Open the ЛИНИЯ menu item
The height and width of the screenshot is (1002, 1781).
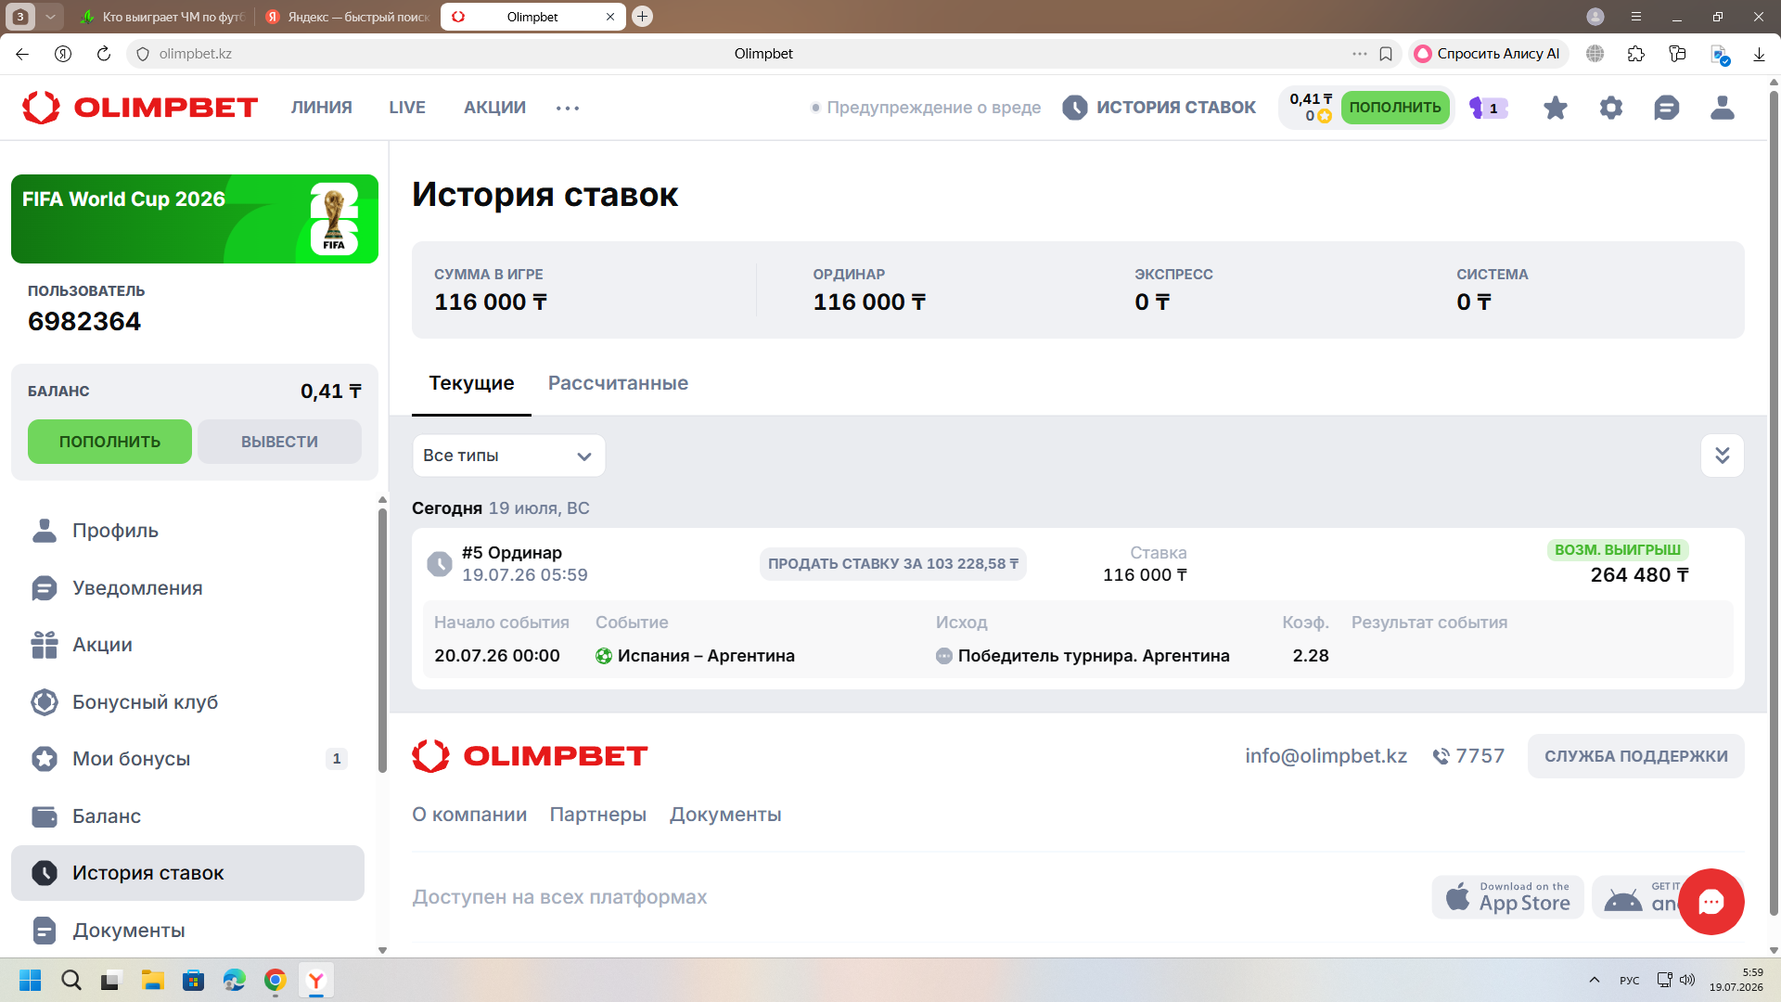tap(322, 108)
